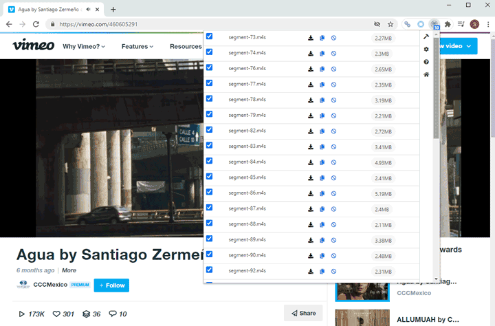This screenshot has width=495, height=326.
Task: Uncheck segment-74.m4s checkbox
Action: pos(209,52)
